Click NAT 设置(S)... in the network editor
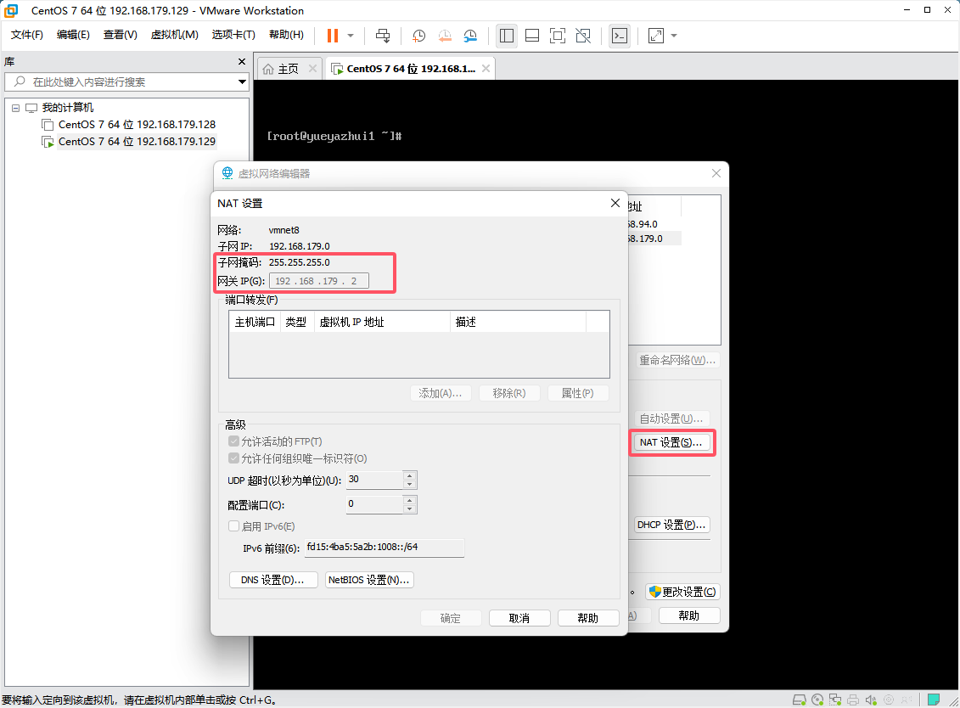The width and height of the screenshot is (960, 708). (x=671, y=442)
